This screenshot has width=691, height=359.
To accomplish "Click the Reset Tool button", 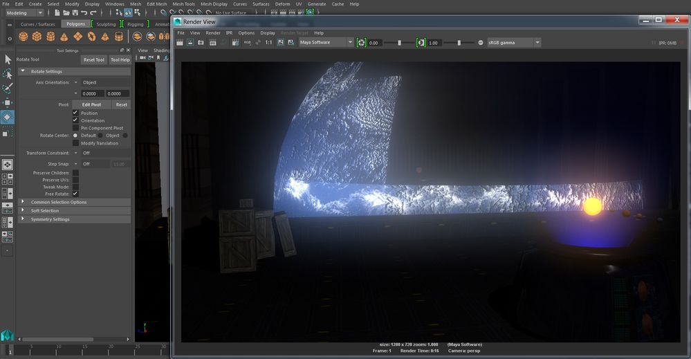I will coord(94,59).
